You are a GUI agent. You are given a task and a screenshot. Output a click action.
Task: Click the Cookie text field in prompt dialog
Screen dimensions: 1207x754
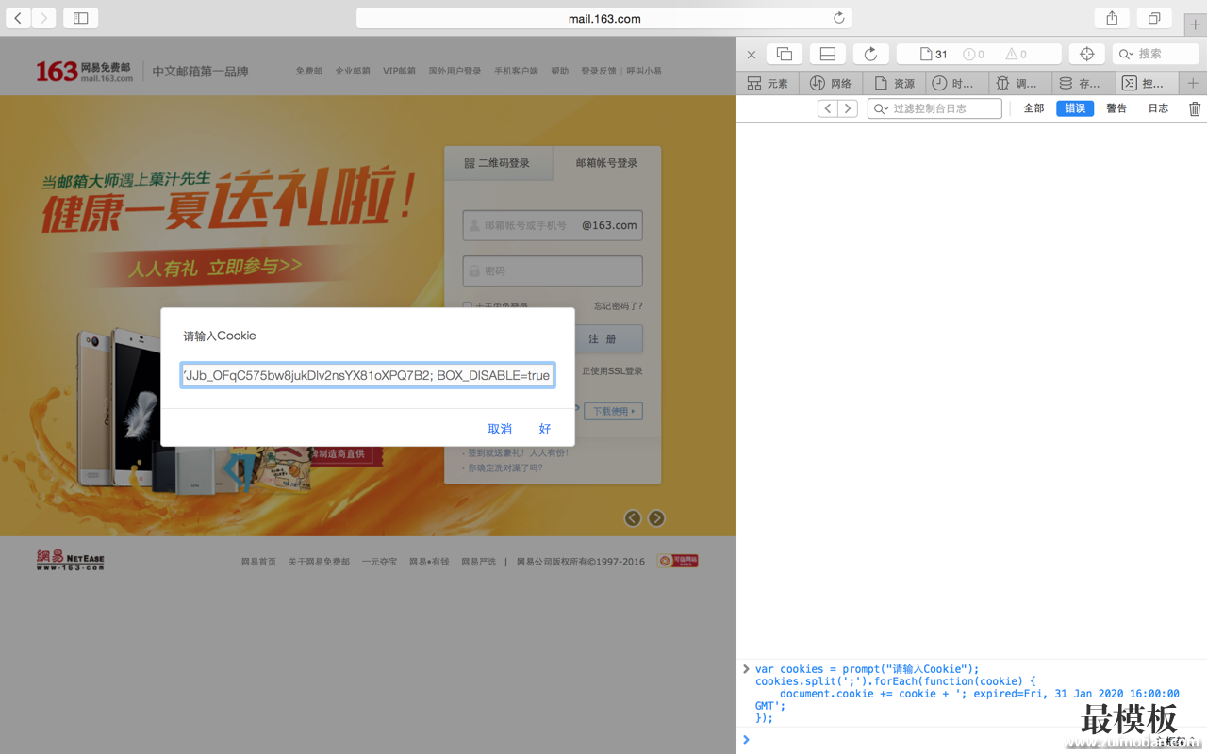[367, 375]
